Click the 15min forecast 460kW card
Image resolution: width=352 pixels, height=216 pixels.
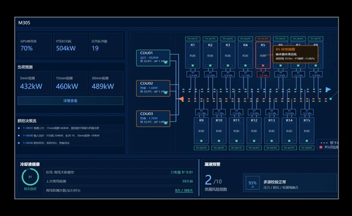click(x=70, y=82)
